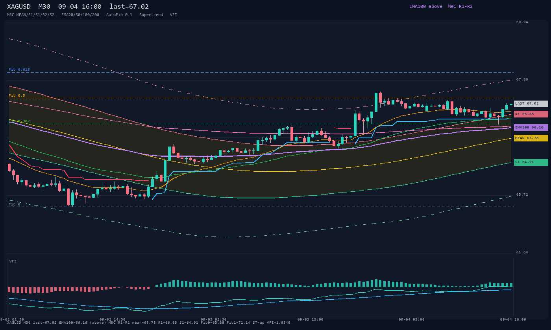Viewport: 551px width, 330px height.
Task: Select the 67.86 price axis value
Action: [x=522, y=80]
